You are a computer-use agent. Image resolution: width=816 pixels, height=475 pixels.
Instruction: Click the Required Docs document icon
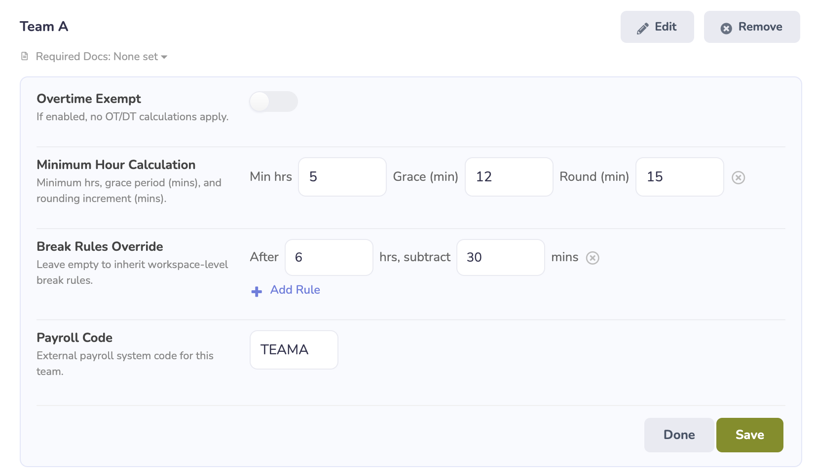(x=25, y=57)
